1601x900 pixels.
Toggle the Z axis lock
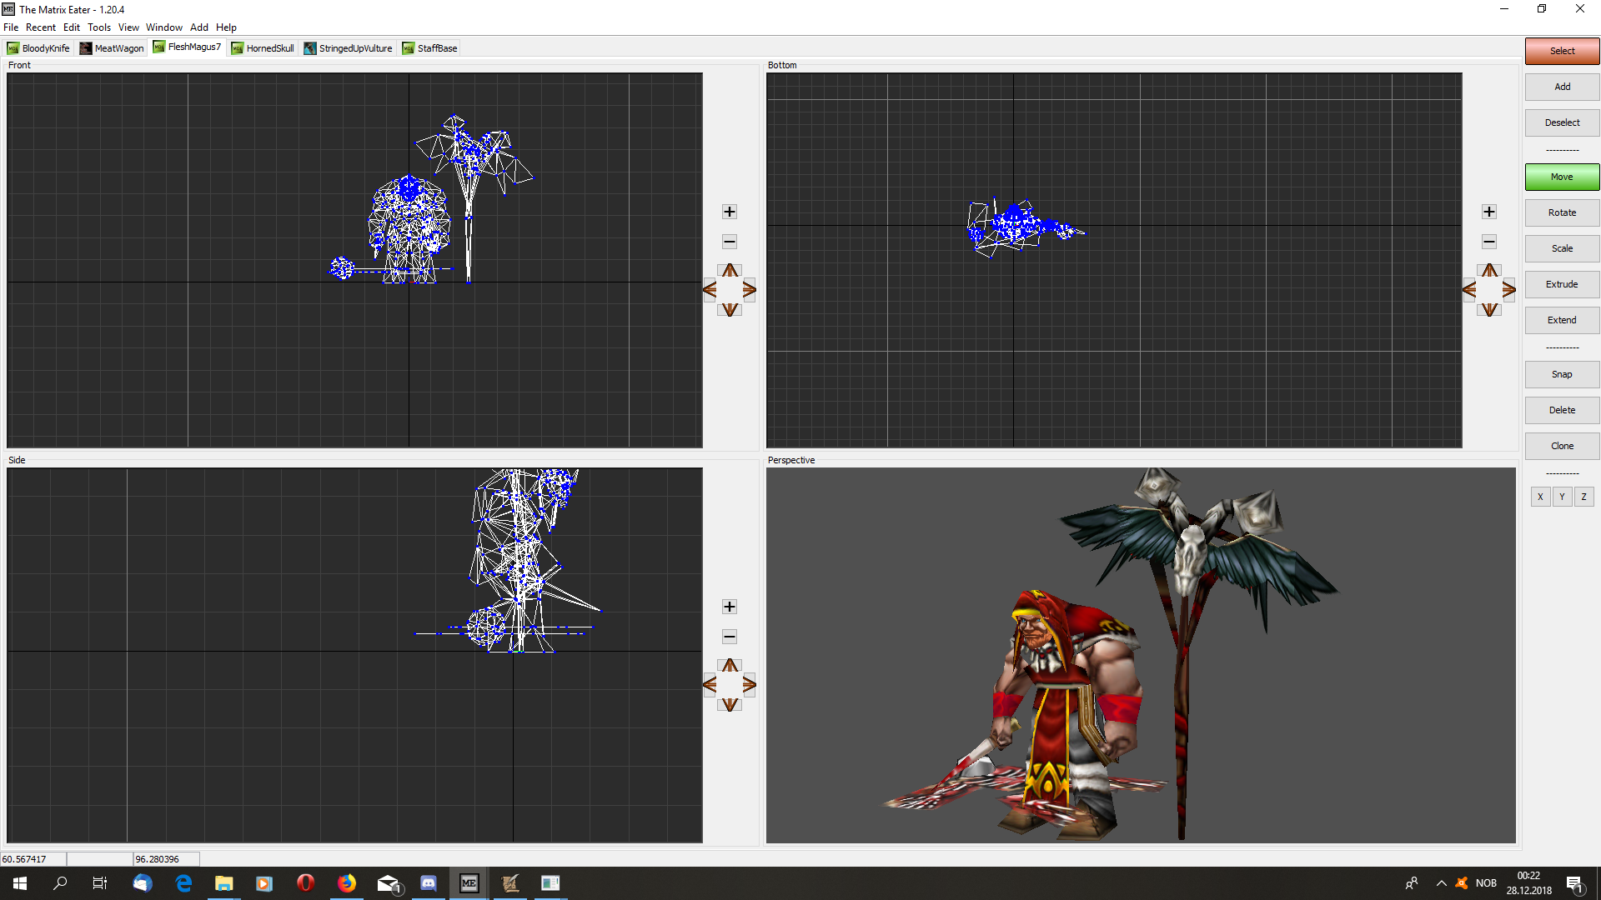(1583, 497)
